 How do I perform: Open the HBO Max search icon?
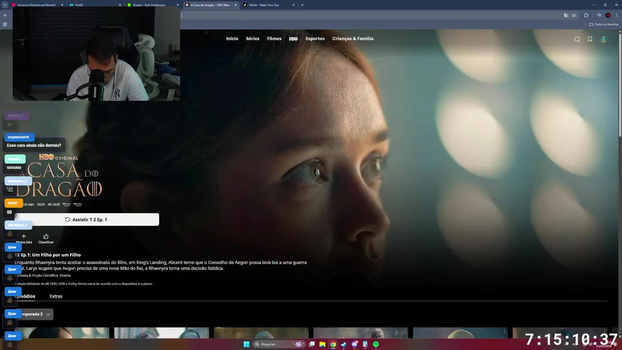tap(577, 39)
